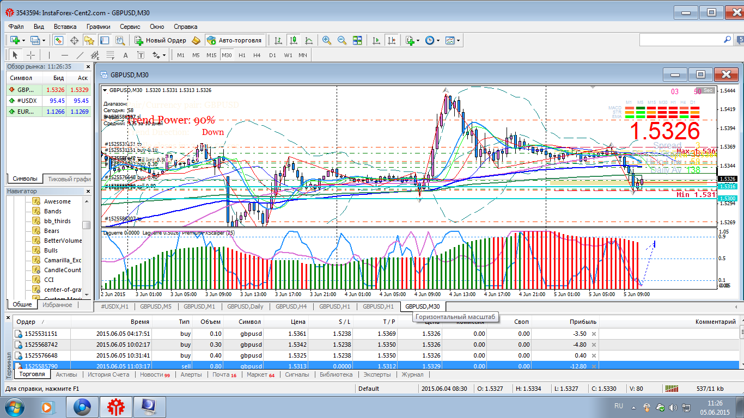This screenshot has height=418, width=744.
Task: Toggle the Chart Shift button
Action: [x=391, y=40]
